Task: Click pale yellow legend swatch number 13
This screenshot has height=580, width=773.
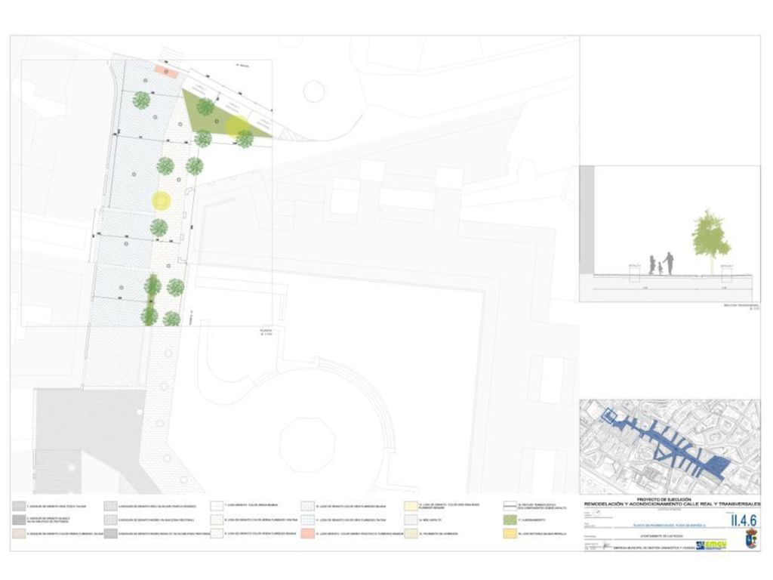Action: click(411, 506)
